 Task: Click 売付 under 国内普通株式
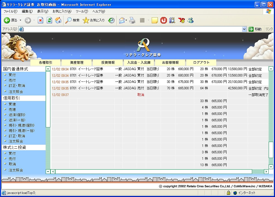point(12,80)
